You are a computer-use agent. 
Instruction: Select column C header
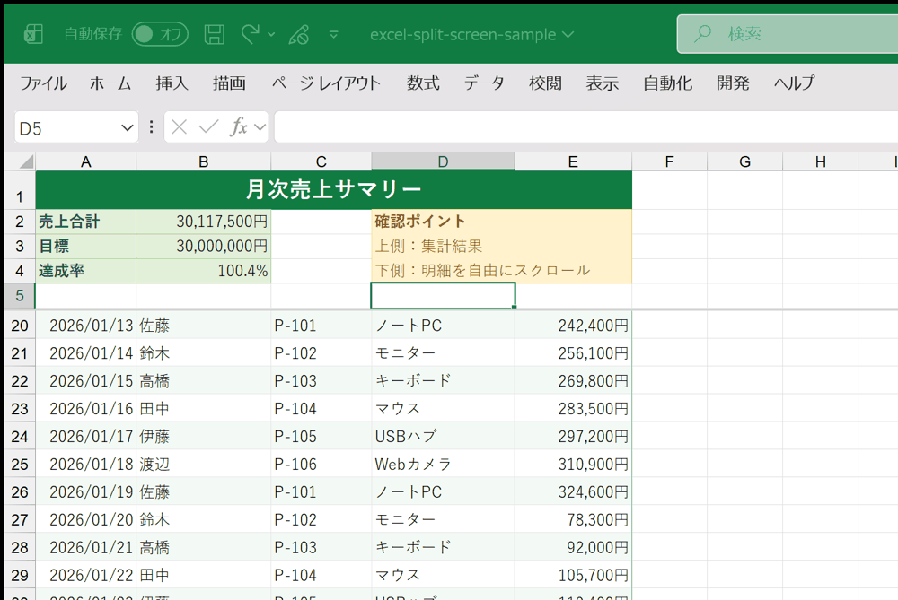(321, 161)
